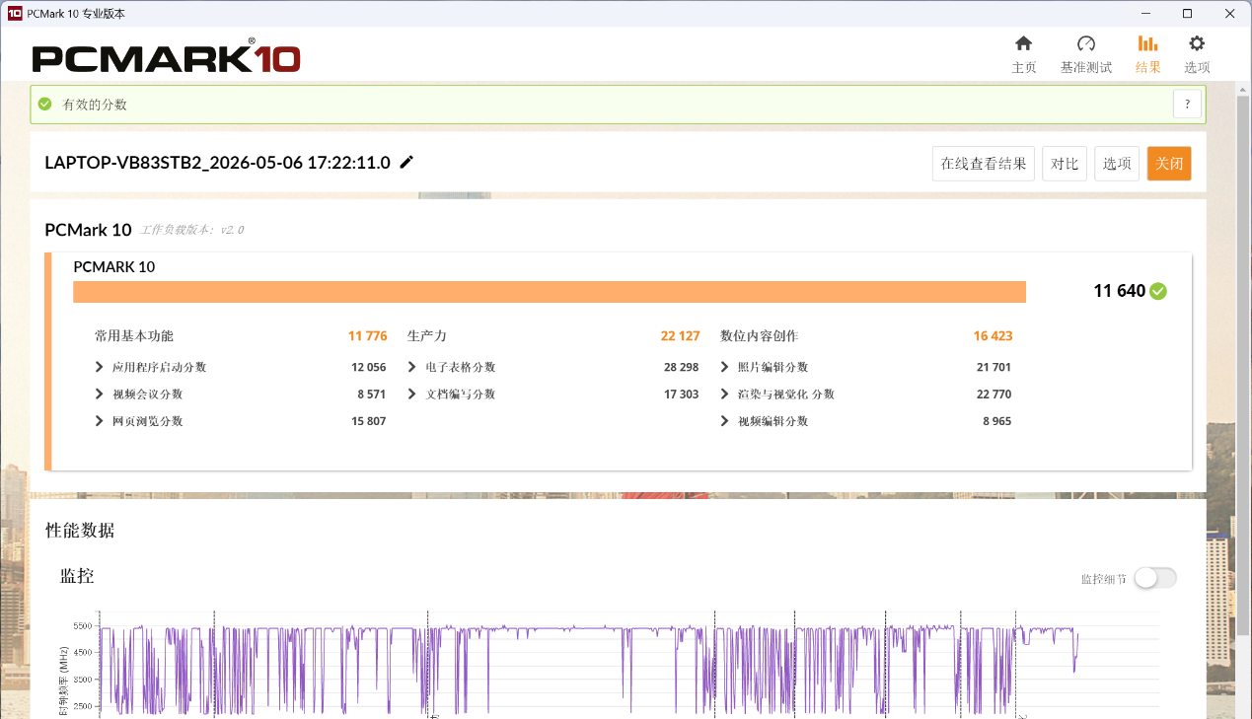Click the house icon above 主页

coord(1024,43)
